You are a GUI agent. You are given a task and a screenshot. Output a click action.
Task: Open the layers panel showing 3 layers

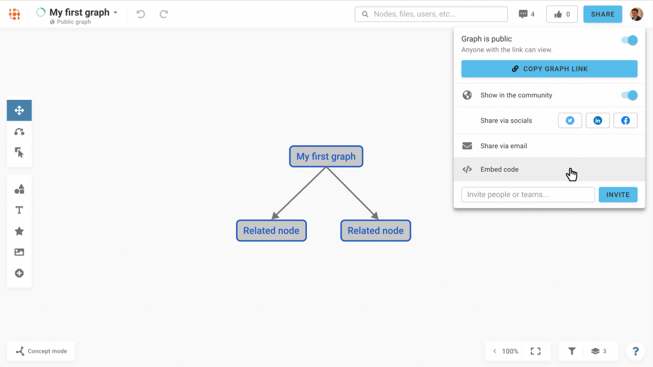click(597, 351)
